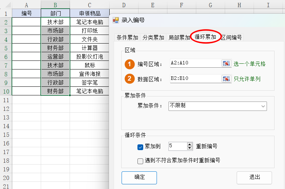The height and width of the screenshot is (189, 285).
Task: Click cell 市场部 in row 3
Action: pyautogui.click(x=56, y=31)
